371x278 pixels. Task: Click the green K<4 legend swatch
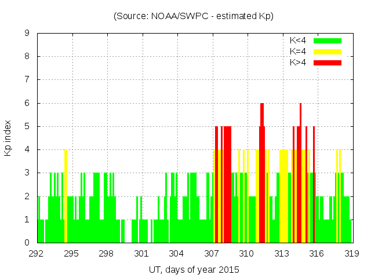pos(328,41)
